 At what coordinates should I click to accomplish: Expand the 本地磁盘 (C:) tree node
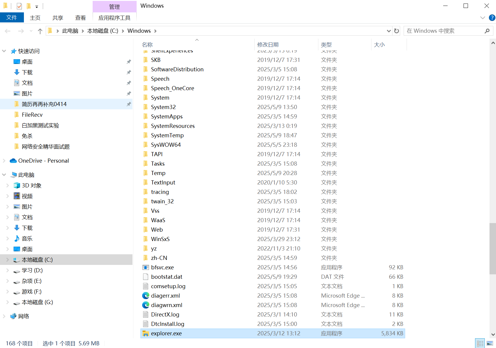(8, 260)
